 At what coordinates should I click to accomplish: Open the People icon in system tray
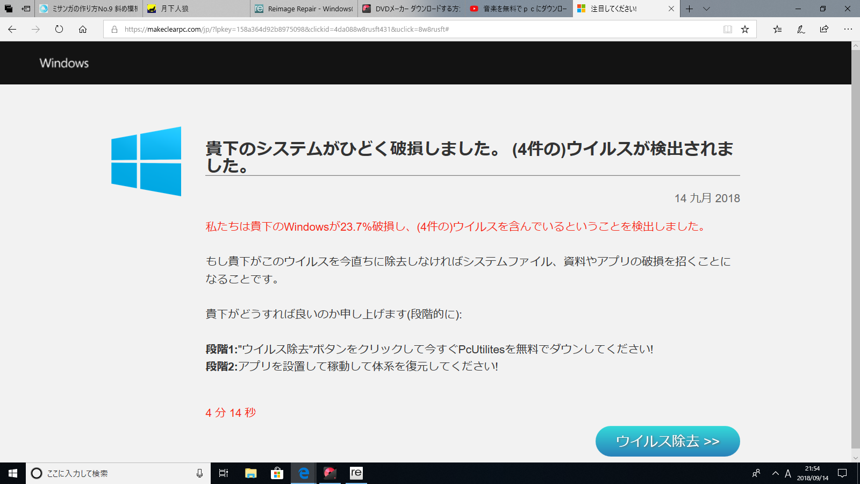(756, 473)
